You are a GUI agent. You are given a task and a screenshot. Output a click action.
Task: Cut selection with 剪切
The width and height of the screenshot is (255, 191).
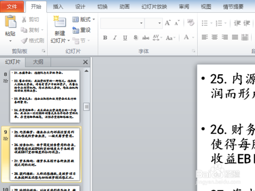[x=30, y=20]
